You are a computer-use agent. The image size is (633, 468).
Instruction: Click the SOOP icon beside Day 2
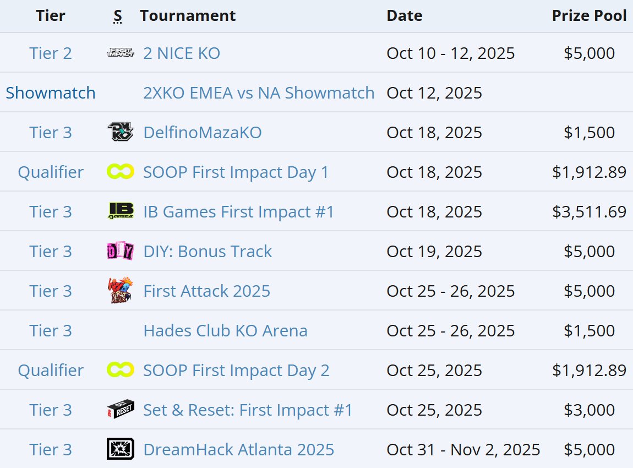(121, 370)
